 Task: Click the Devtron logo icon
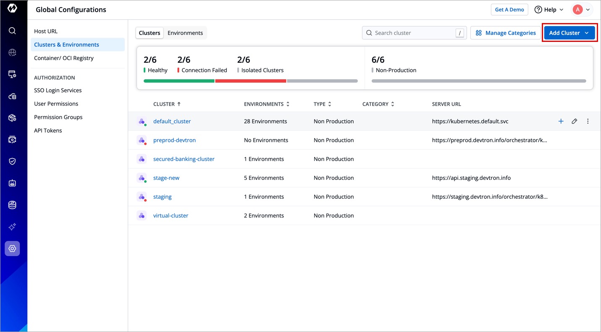coord(12,9)
